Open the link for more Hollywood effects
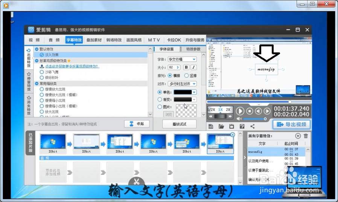This screenshot has width=338, height=202. point(72,66)
